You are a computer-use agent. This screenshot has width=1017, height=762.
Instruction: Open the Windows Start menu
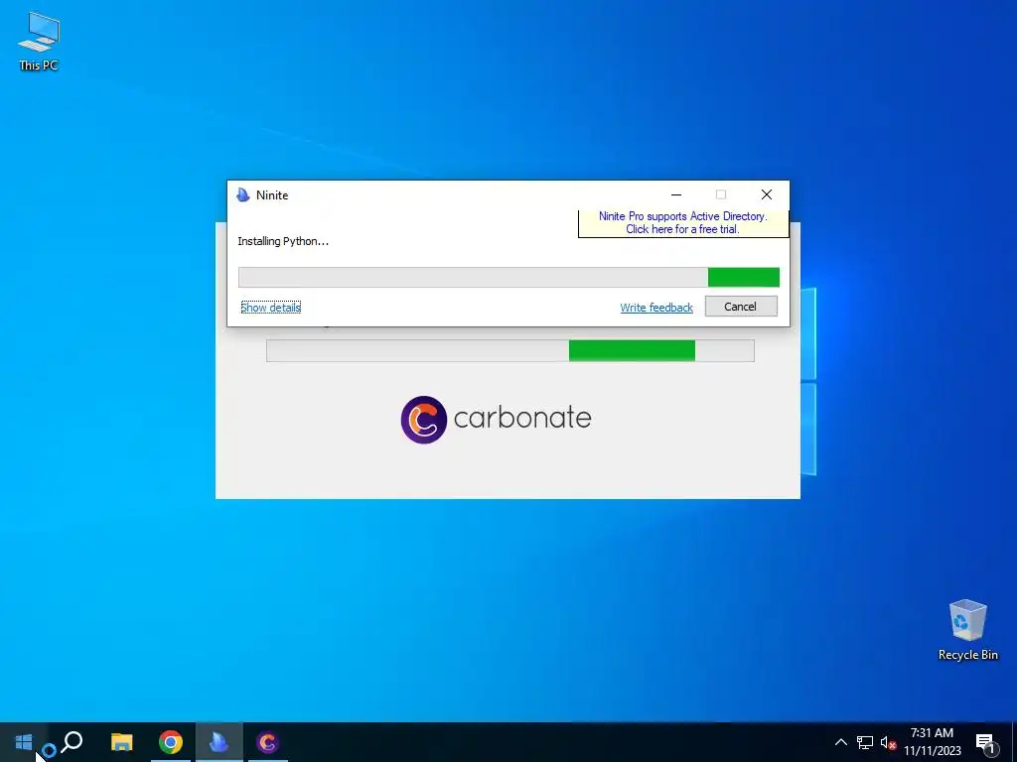[24, 742]
